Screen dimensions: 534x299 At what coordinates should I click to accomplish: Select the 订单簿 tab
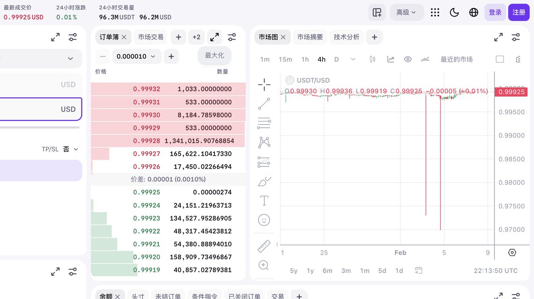(x=109, y=37)
